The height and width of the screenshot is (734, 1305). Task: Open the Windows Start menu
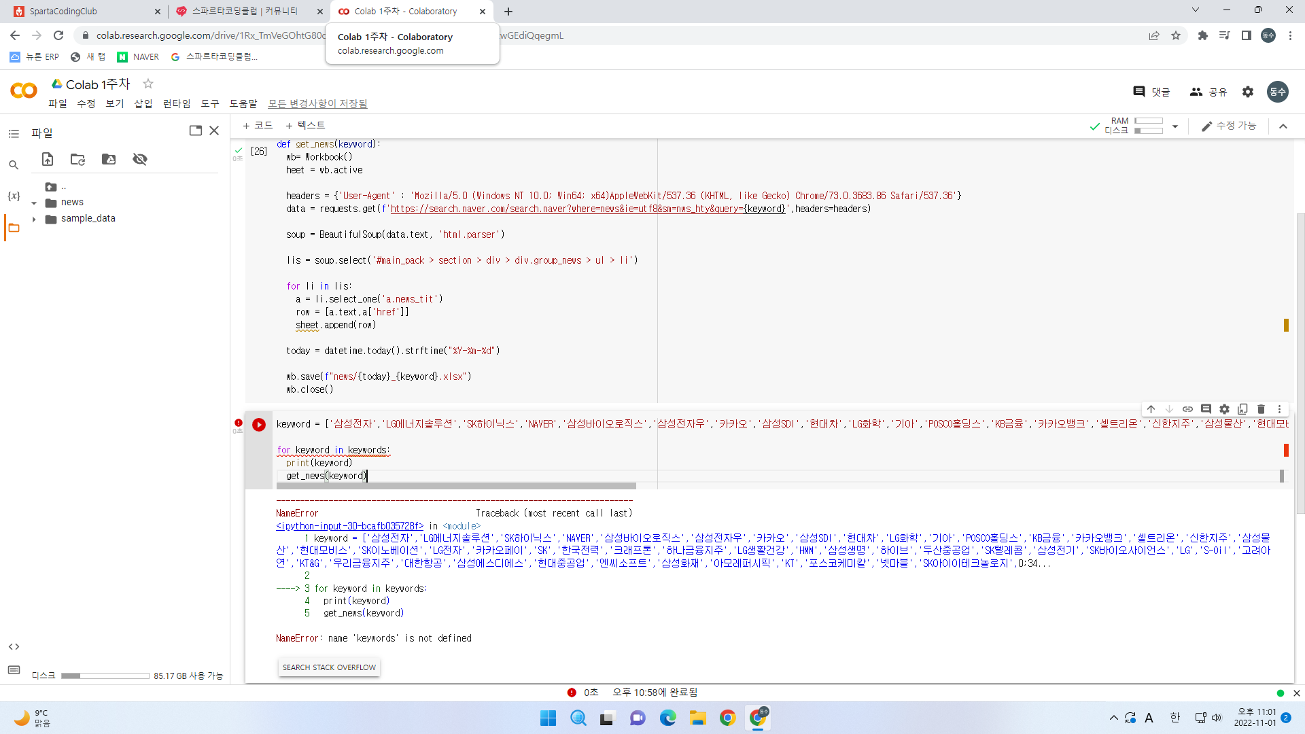(x=548, y=718)
